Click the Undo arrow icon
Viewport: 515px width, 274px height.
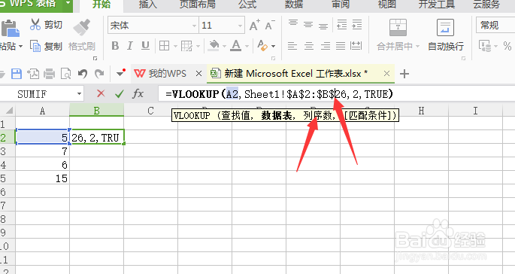pos(82,73)
